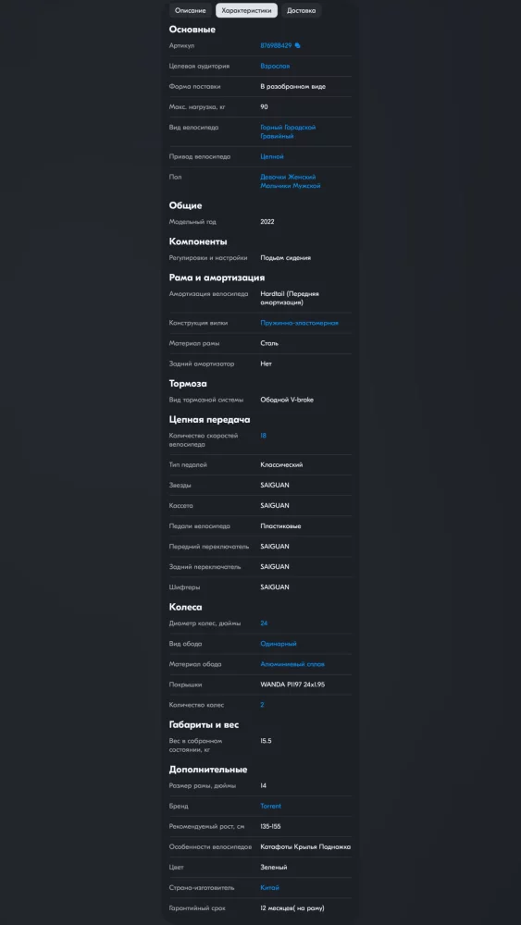Click article number 876988429 link
521x925 pixels.
click(276, 45)
